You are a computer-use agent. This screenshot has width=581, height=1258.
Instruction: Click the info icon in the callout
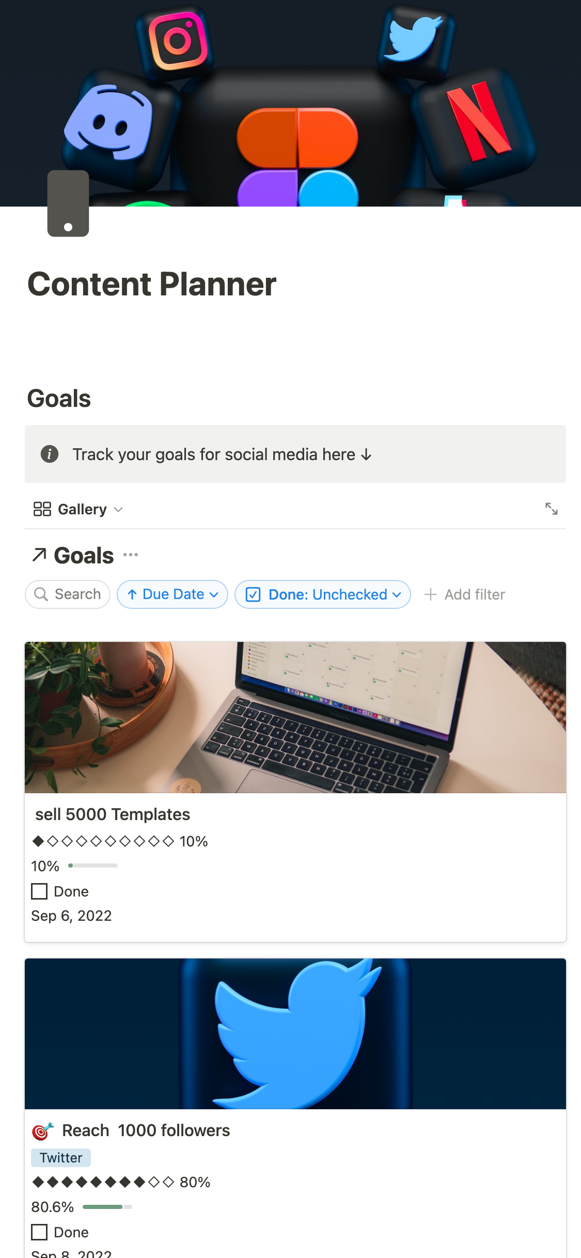(x=50, y=454)
